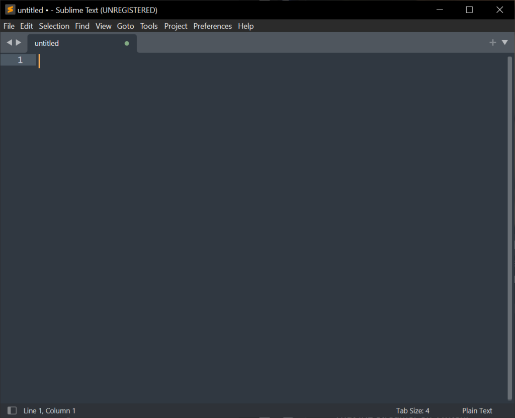Open the Plain Text syntax selector
The width and height of the screenshot is (515, 418).
pyautogui.click(x=477, y=411)
